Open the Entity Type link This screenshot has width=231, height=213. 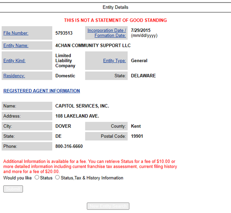point(115,61)
